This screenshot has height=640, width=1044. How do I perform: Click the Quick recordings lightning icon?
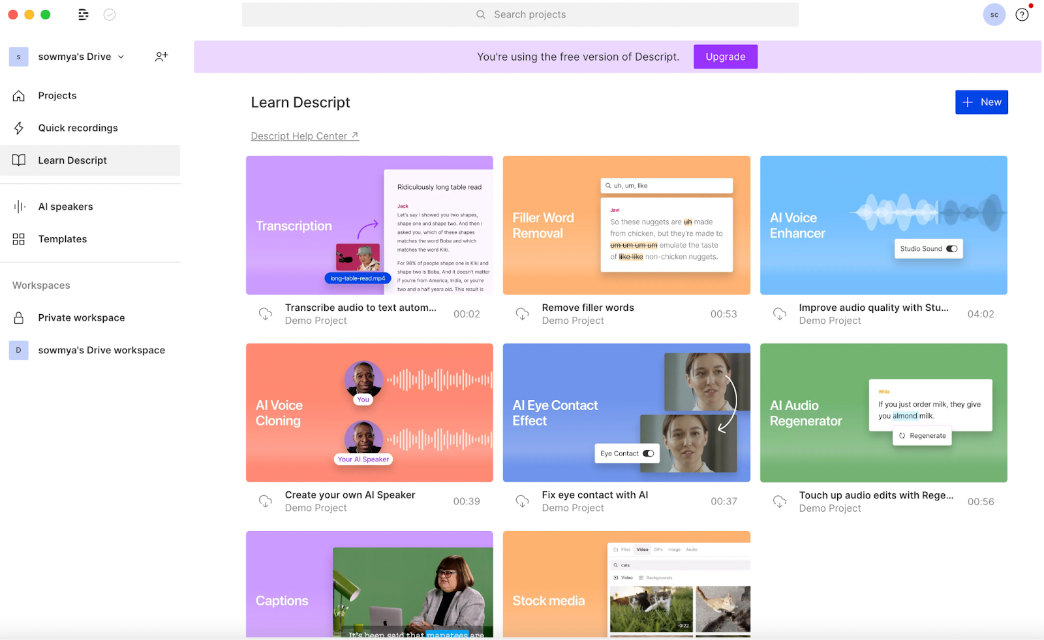(x=19, y=128)
